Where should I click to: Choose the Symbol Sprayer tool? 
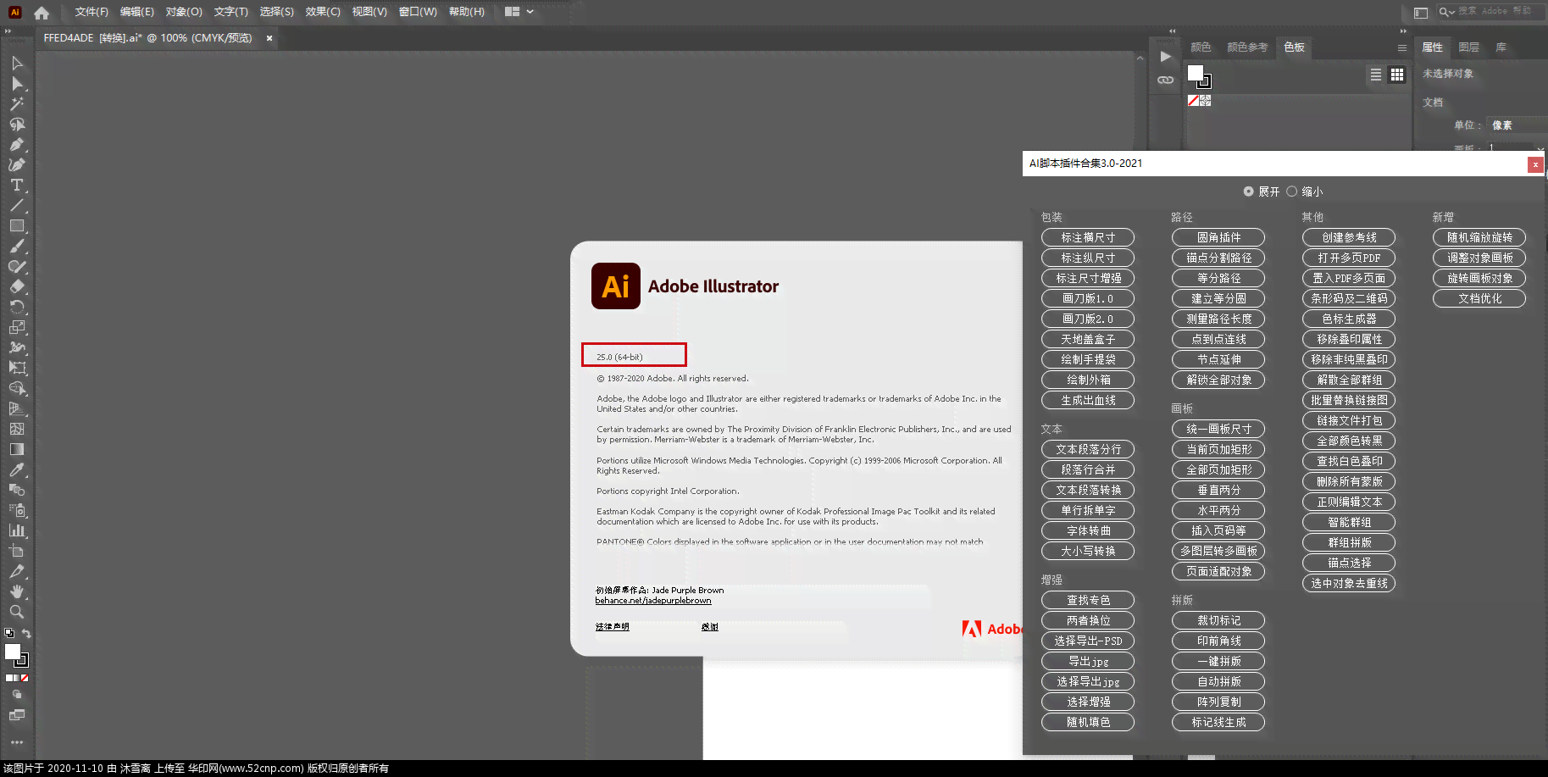coord(17,511)
